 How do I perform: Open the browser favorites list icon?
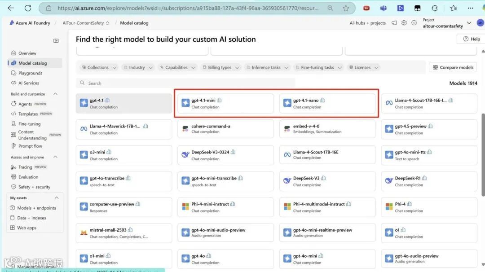(x=454, y=9)
